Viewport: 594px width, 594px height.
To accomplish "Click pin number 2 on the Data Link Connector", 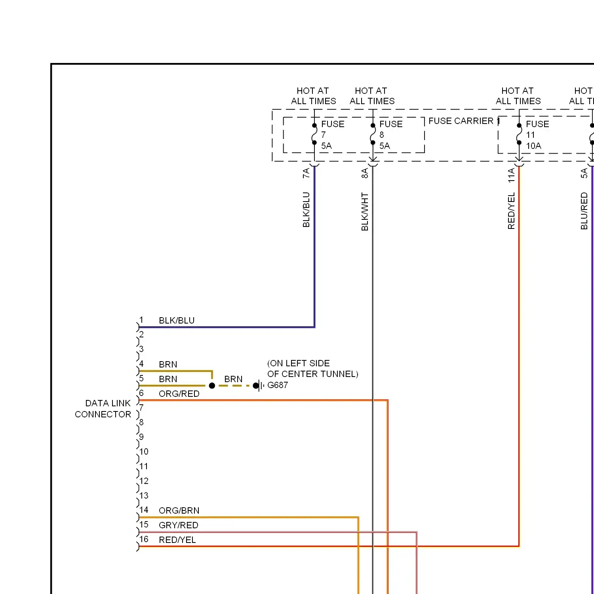I will coord(141,335).
